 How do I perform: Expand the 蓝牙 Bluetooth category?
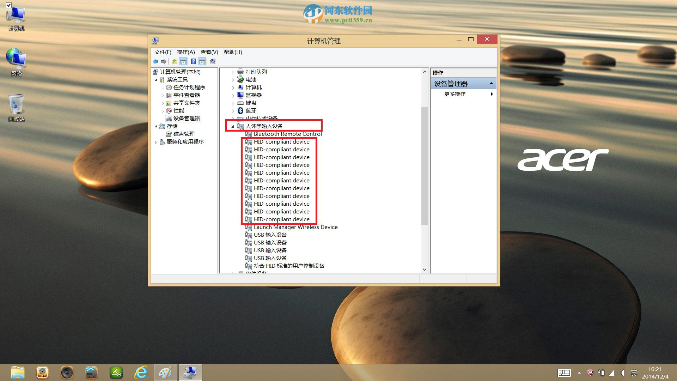point(233,111)
